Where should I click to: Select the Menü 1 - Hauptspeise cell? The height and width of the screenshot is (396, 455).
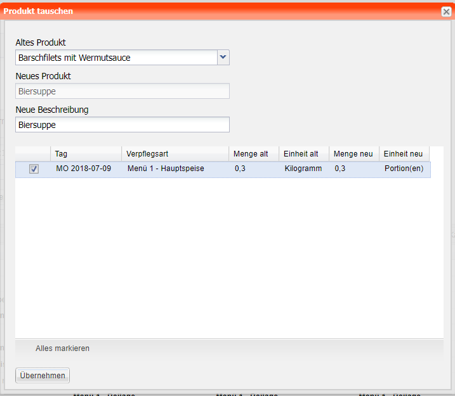tap(166, 169)
